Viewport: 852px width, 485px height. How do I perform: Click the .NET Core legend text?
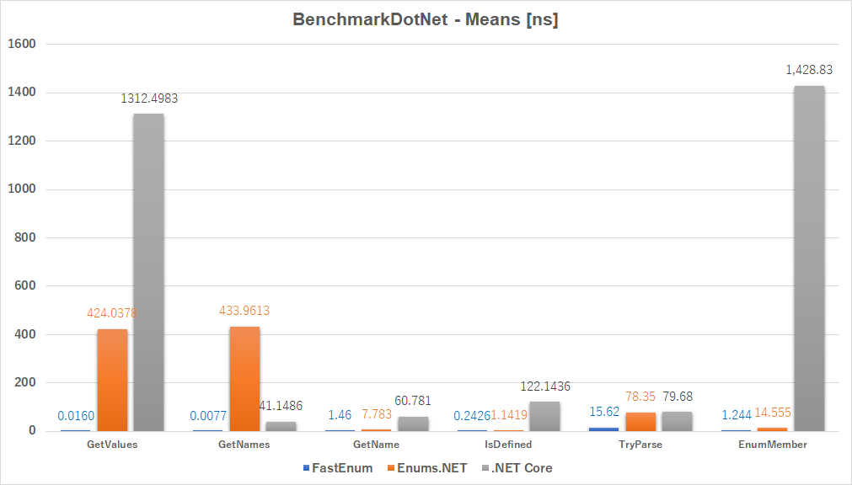click(522, 468)
